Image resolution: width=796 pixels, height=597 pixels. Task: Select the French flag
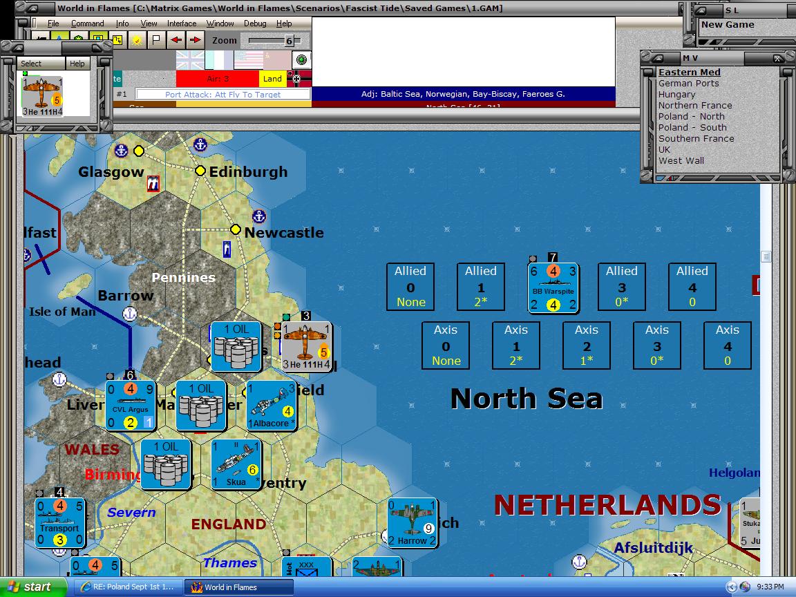pos(219,60)
